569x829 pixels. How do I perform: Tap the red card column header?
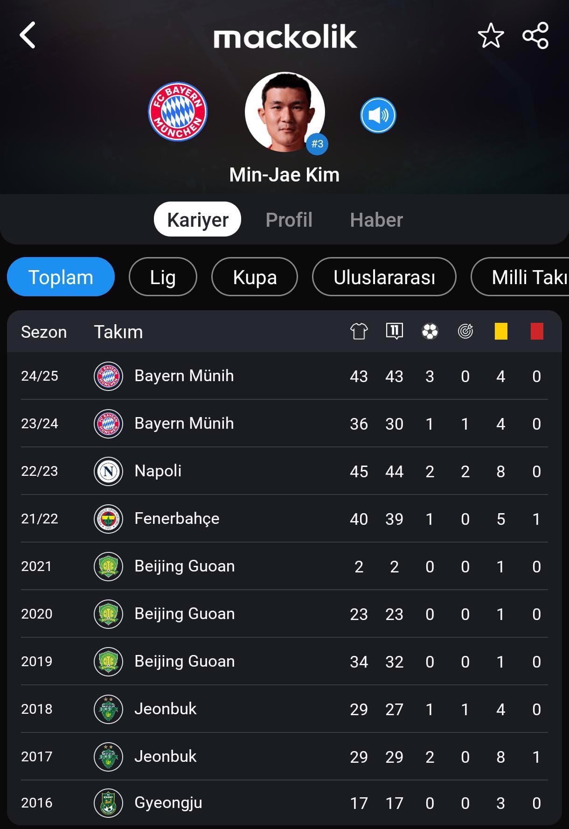point(537,331)
